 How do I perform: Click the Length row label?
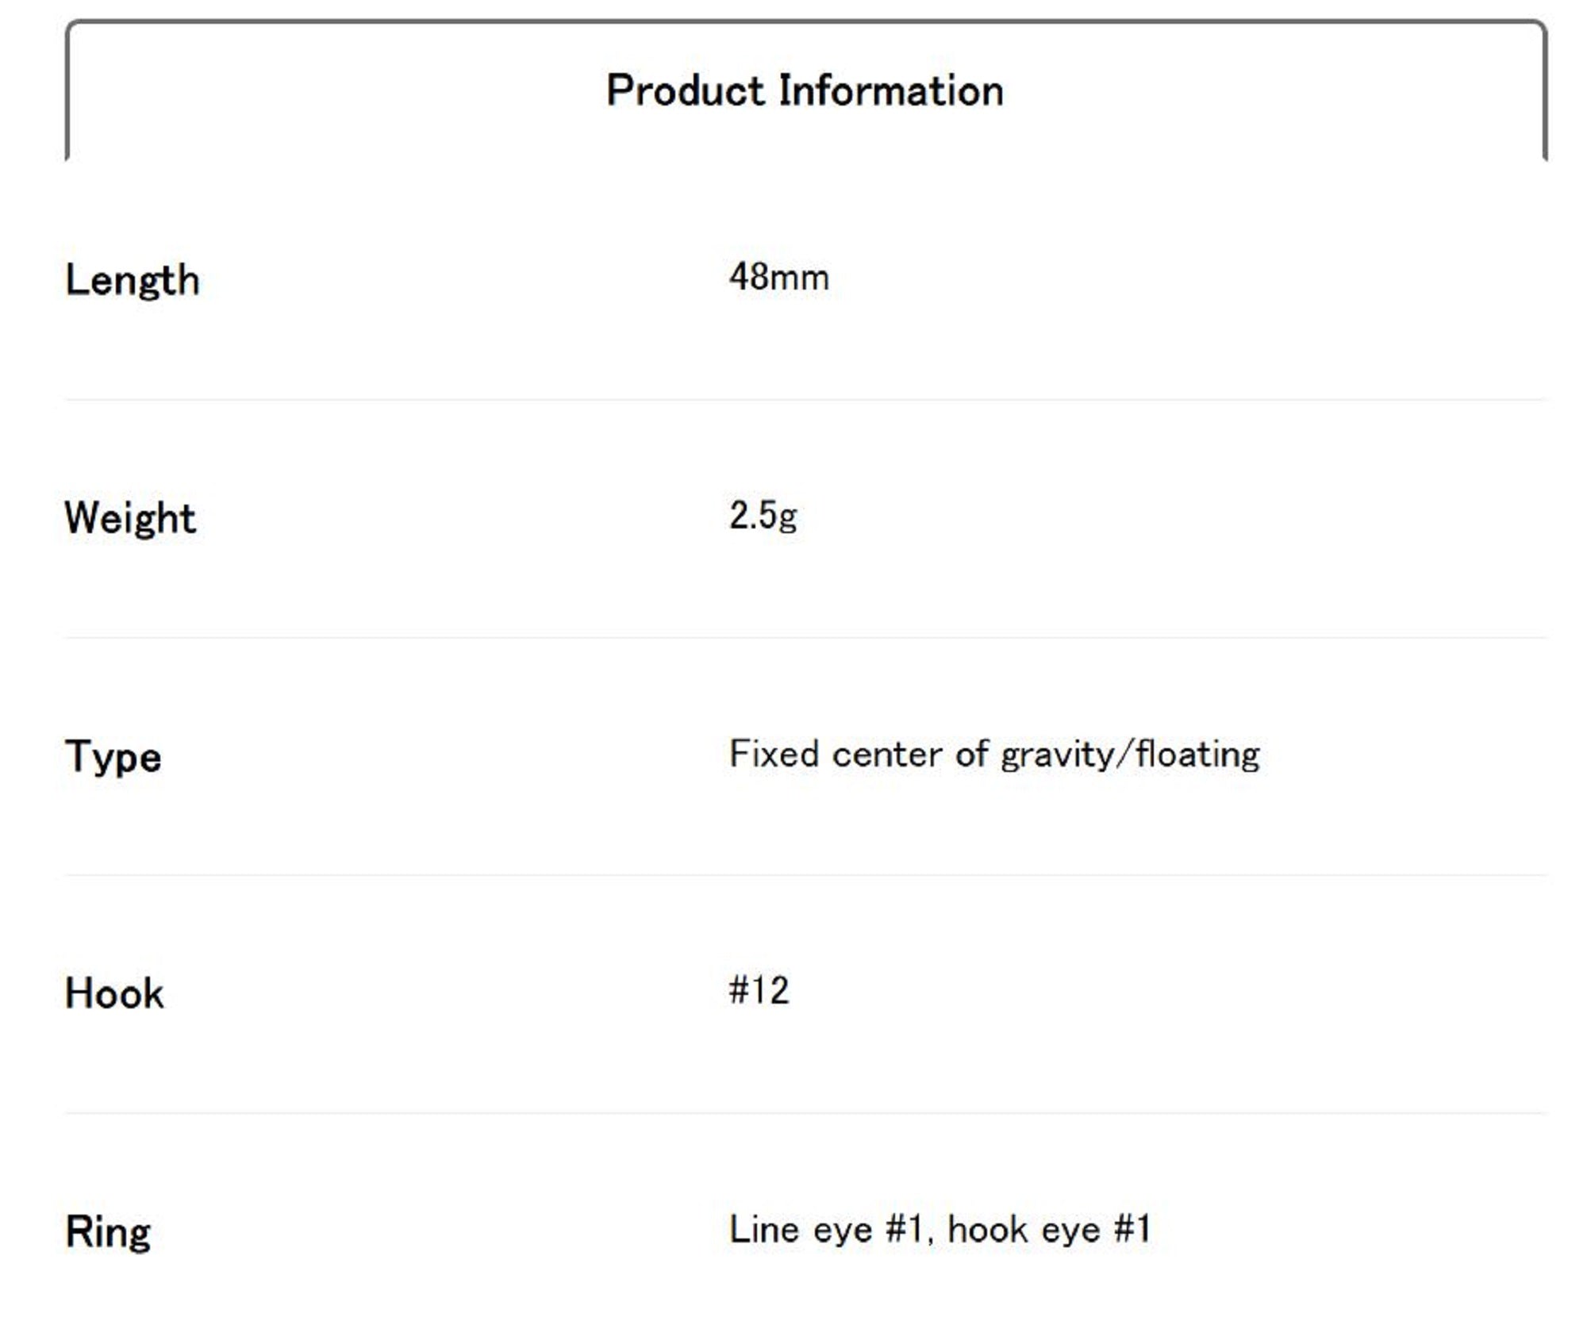click(x=133, y=280)
